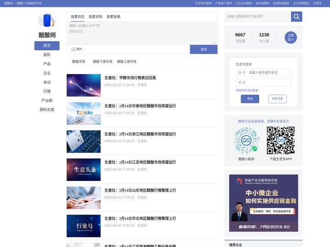Click the 行业号 thumbnail image
Image resolution: width=330 pixels, height=247 pixels.
click(x=83, y=226)
